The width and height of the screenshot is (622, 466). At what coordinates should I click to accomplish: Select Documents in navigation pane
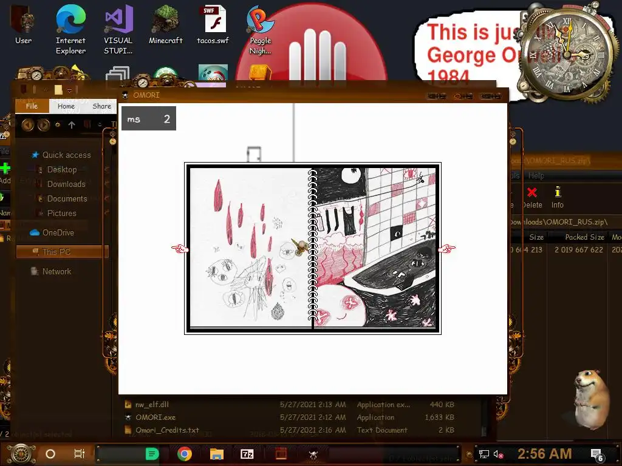tap(67, 199)
